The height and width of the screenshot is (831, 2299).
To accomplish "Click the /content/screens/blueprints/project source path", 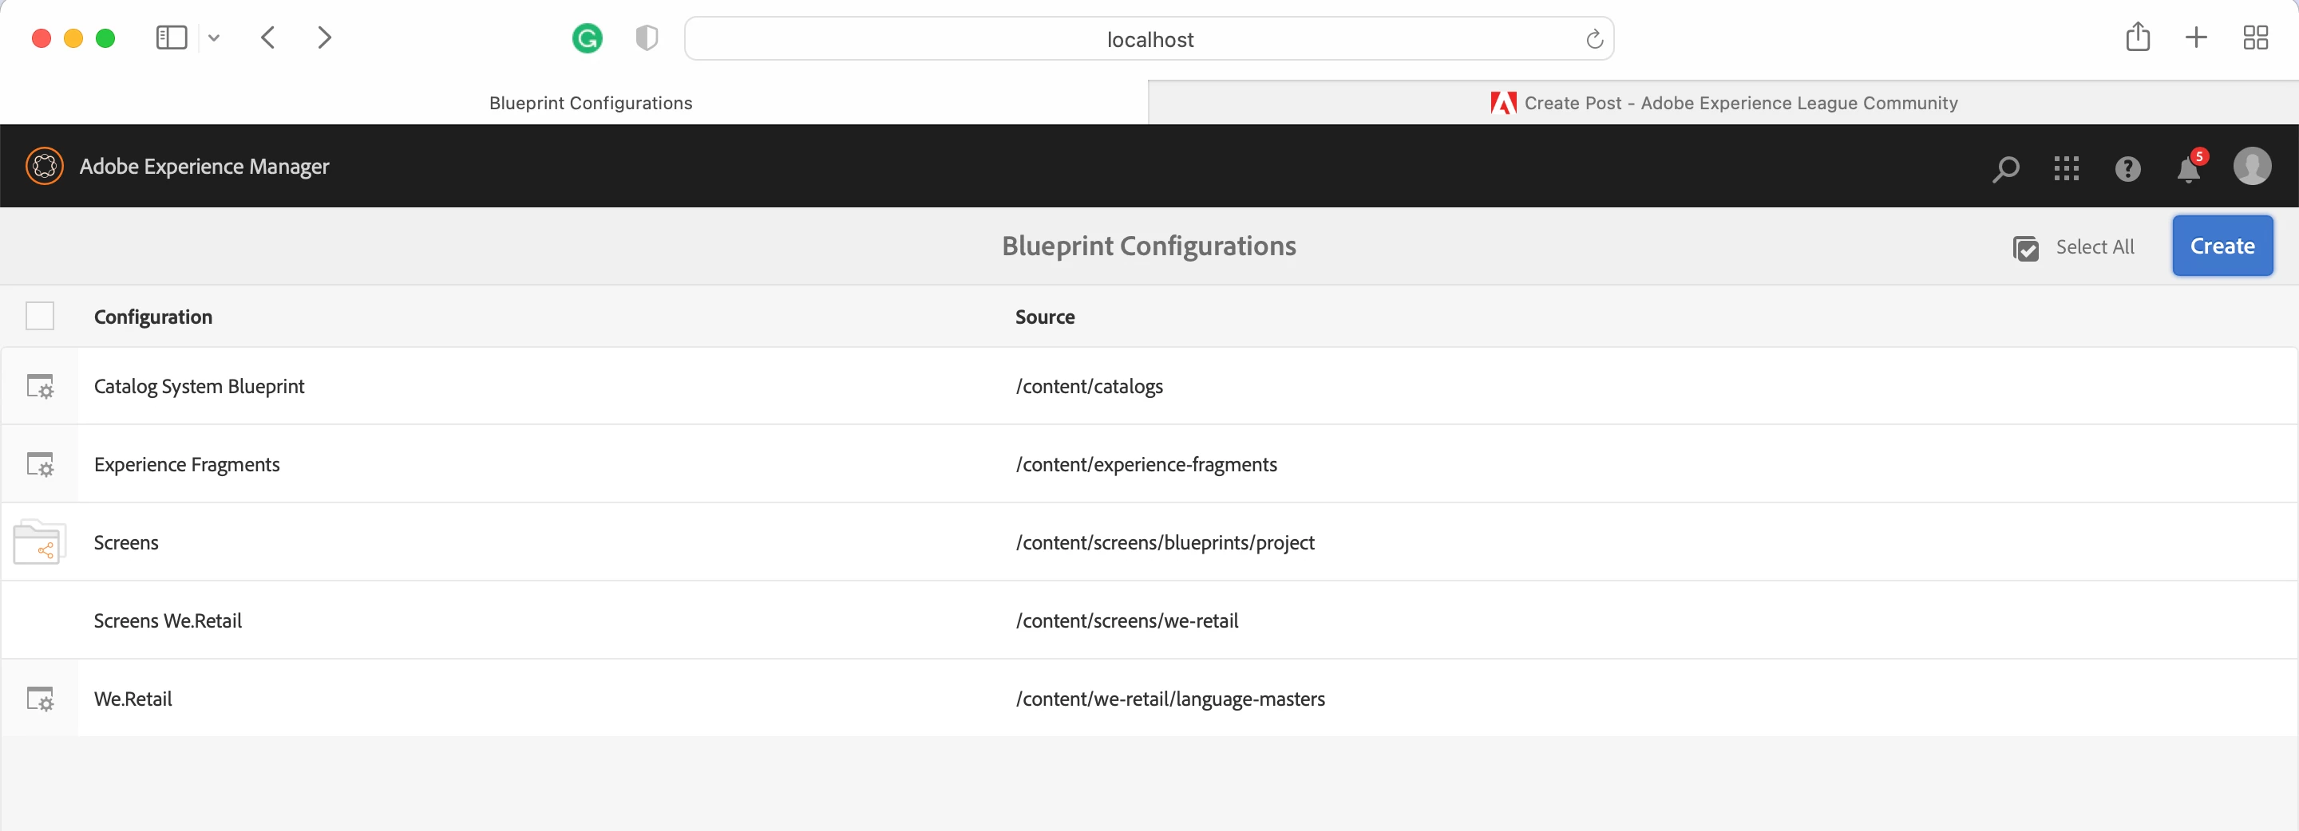I will 1165,543.
